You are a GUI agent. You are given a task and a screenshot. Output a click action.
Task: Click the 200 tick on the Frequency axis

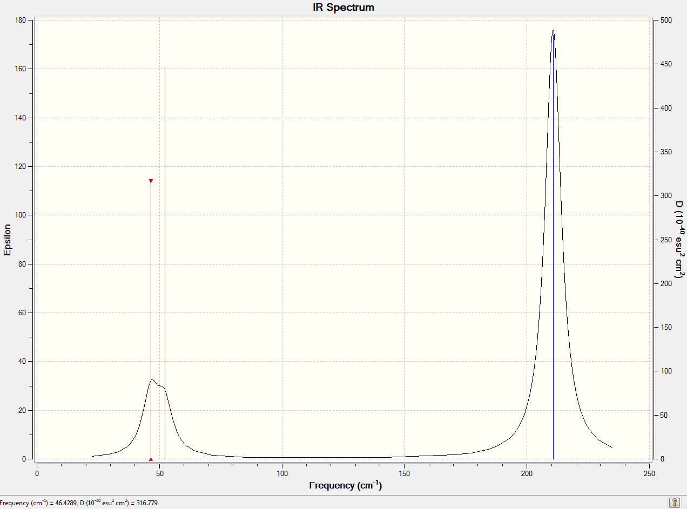tap(527, 473)
